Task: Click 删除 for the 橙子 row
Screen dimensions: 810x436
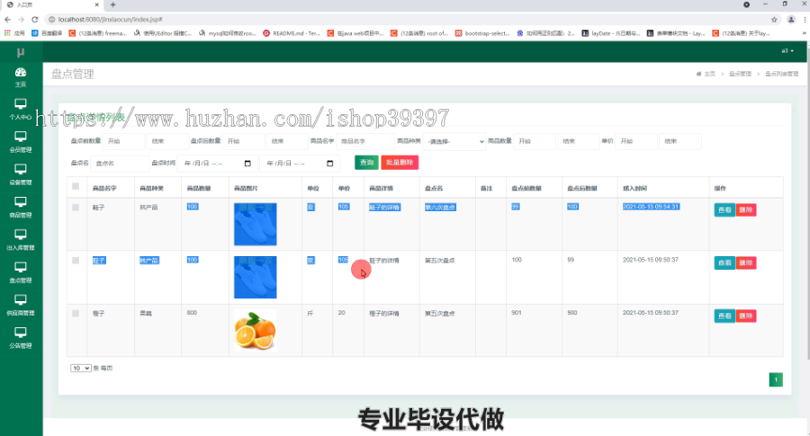Action: (x=746, y=316)
